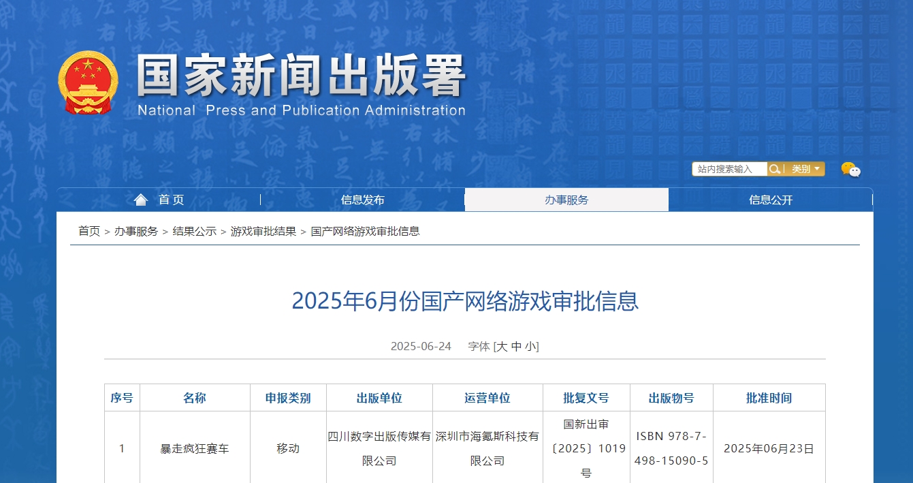Set font size to large (大)
The height and width of the screenshot is (483, 913).
[x=502, y=346]
